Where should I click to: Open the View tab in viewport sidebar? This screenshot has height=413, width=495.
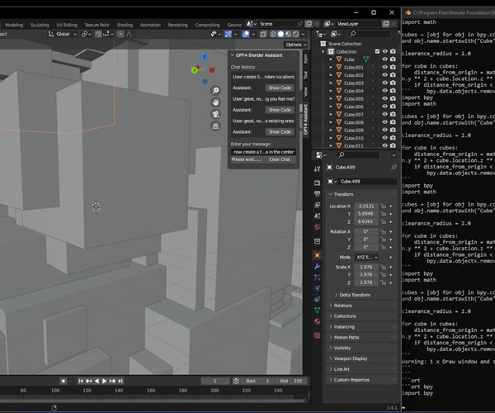coord(305,92)
